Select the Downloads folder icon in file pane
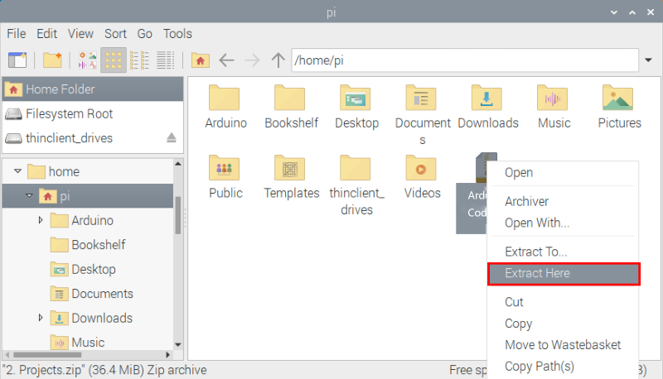Viewport: 663px width, 379px height. click(x=487, y=98)
